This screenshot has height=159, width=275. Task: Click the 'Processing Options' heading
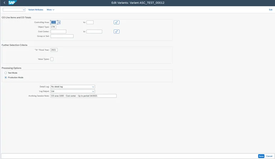click(11, 68)
